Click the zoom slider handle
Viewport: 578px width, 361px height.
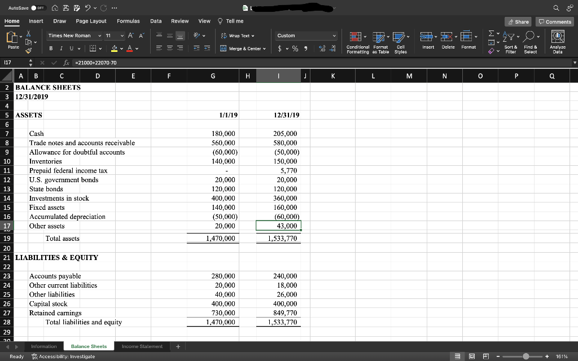pyautogui.click(x=526, y=356)
